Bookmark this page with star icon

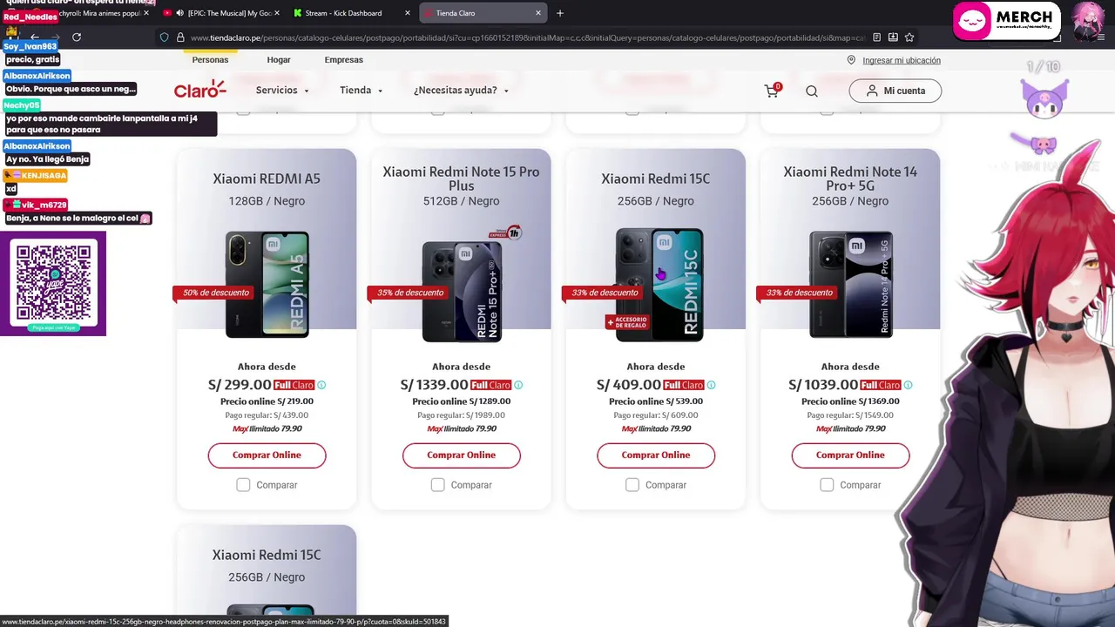pyautogui.click(x=909, y=37)
